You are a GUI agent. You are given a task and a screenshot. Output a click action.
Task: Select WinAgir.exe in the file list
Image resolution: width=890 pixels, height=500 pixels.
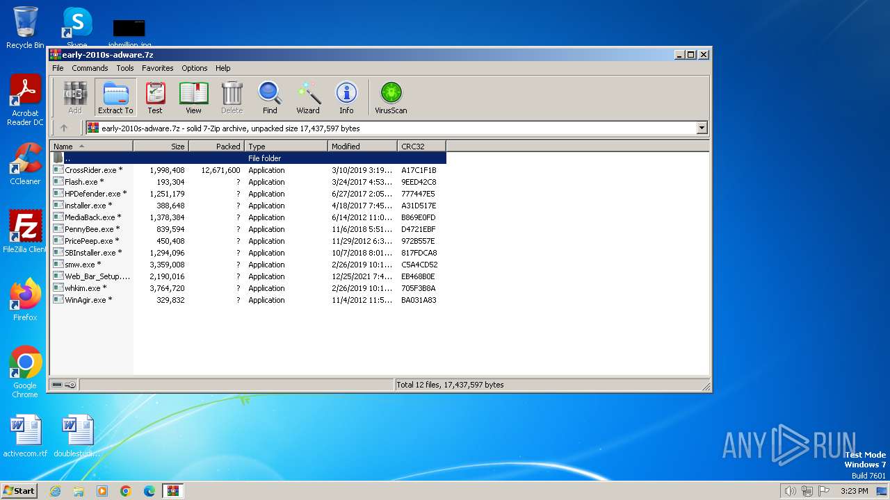[x=248, y=300]
